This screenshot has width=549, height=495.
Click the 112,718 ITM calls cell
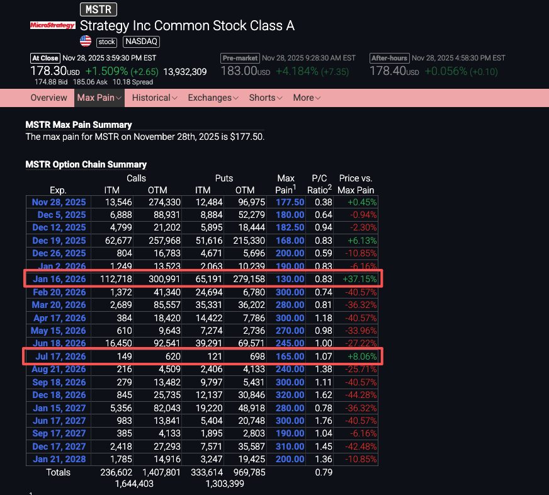(116, 279)
